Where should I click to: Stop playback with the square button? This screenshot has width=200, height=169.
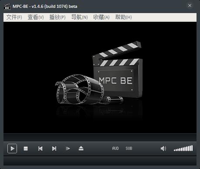pos(26,149)
